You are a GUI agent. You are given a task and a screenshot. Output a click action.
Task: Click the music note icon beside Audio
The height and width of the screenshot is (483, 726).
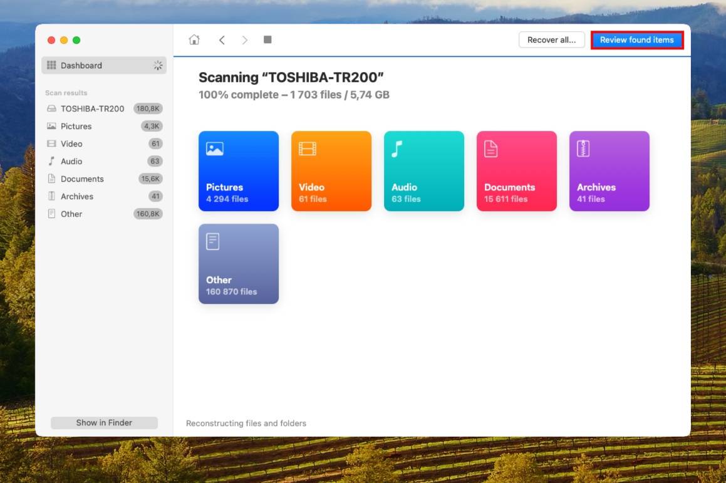51,161
